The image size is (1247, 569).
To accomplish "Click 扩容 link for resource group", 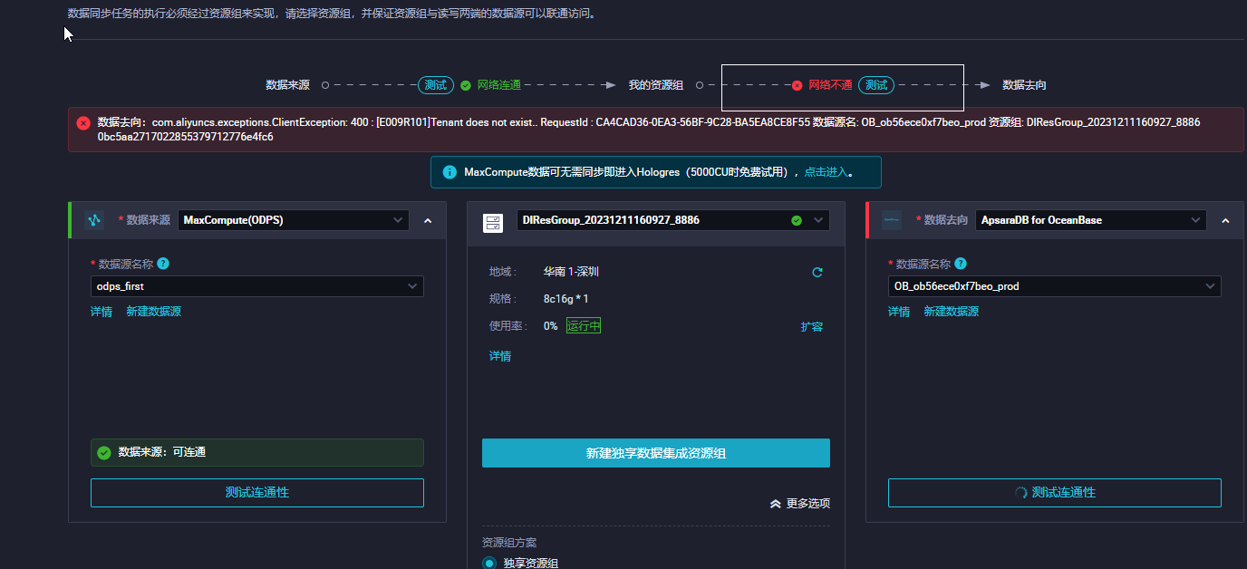I will pos(812,327).
